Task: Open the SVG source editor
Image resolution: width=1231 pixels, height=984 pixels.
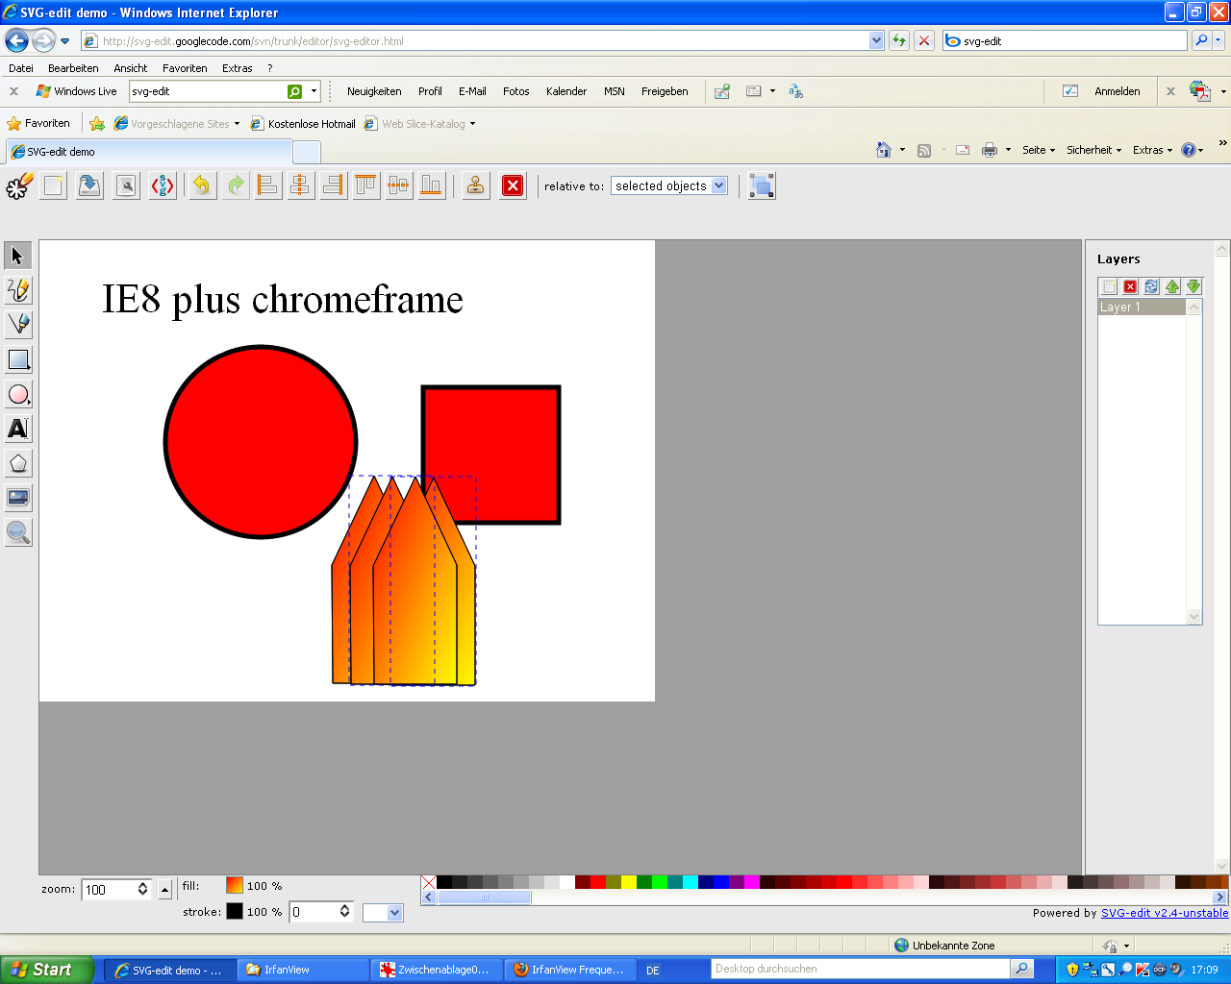Action: point(163,185)
